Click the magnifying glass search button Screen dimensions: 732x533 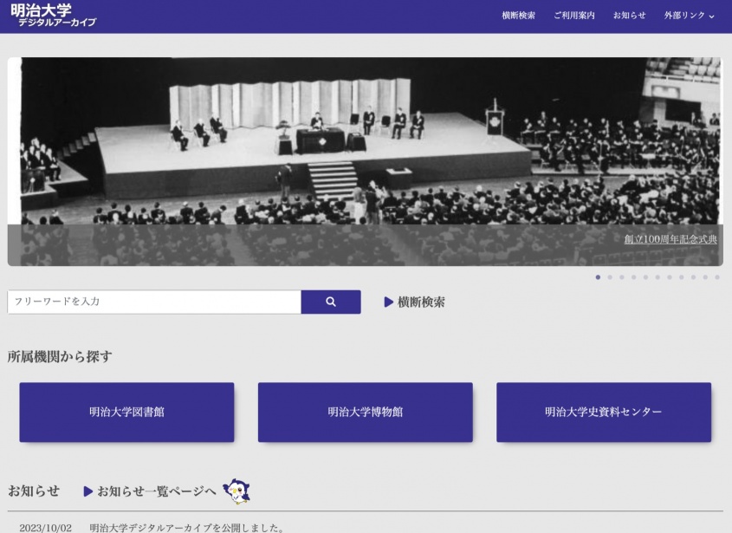click(x=331, y=302)
